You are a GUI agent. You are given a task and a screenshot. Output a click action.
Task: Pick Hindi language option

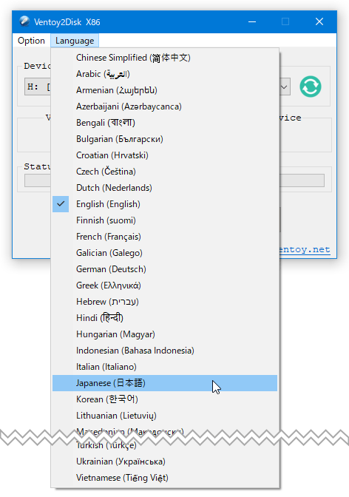click(x=165, y=318)
